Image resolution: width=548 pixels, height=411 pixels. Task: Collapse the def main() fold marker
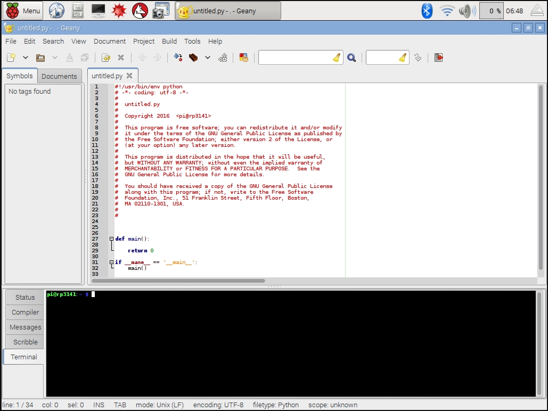[111, 239]
